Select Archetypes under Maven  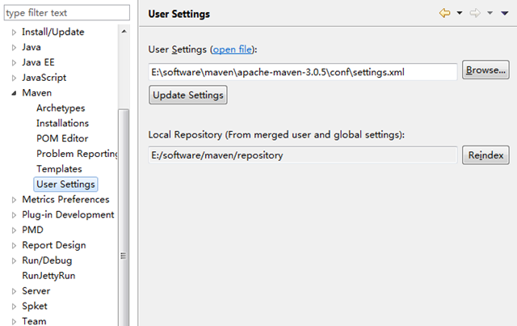[x=61, y=108]
